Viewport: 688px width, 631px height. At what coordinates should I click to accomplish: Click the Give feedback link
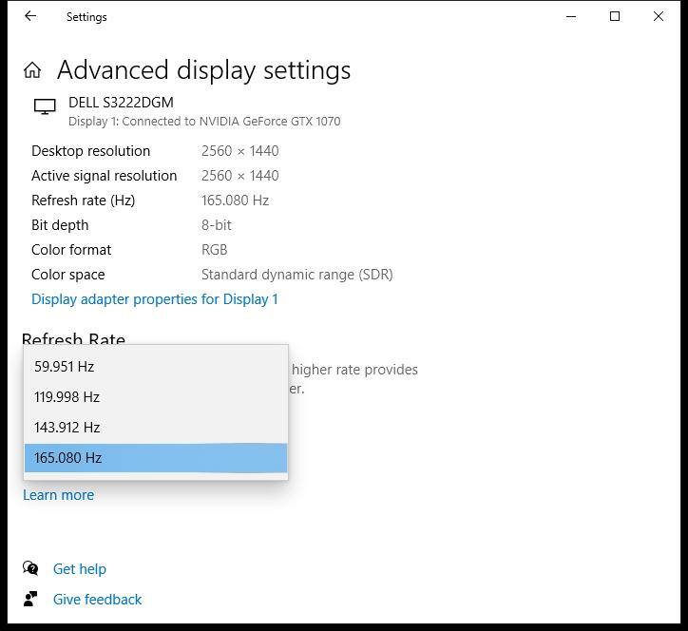coord(97,600)
